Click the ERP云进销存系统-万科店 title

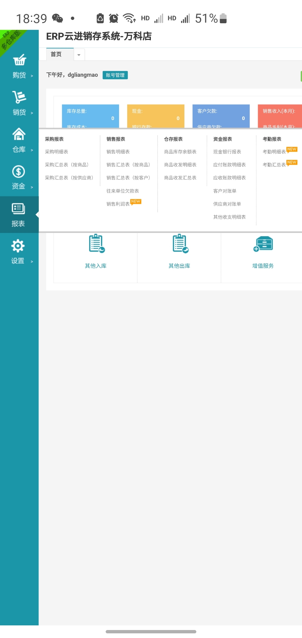click(99, 36)
